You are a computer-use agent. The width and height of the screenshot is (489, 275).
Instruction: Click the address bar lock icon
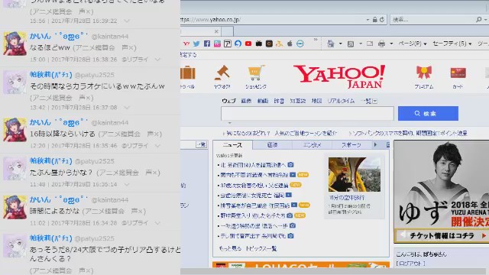[x=375, y=20]
